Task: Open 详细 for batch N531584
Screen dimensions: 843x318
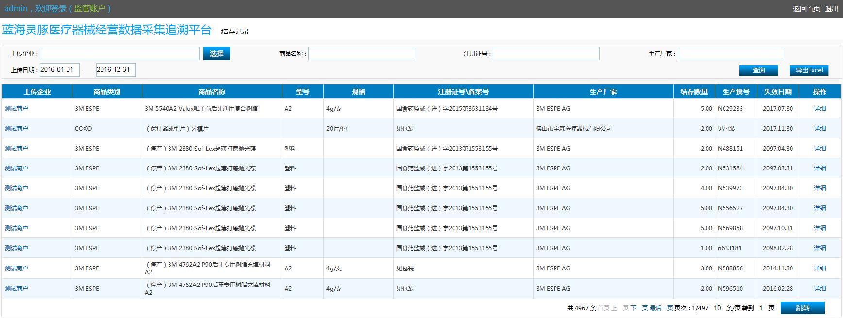Action: [x=820, y=168]
